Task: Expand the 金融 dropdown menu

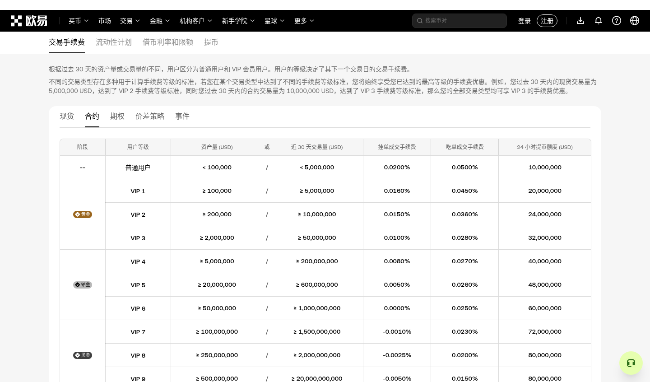Action: 160,21
